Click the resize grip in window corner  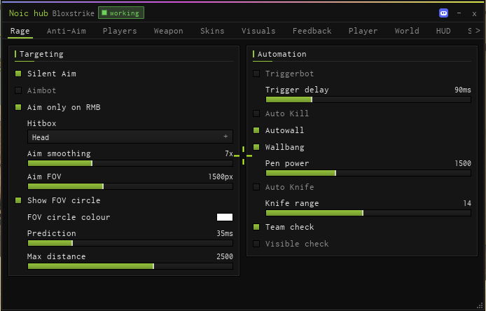pyautogui.click(x=480, y=305)
